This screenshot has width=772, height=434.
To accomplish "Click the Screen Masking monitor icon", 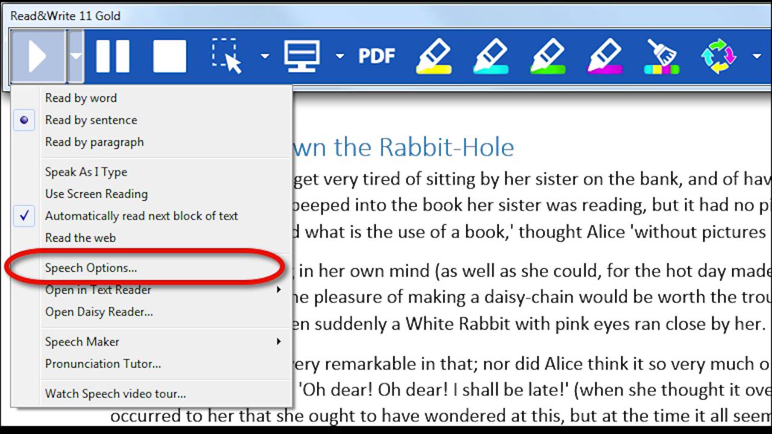I will click(x=302, y=56).
